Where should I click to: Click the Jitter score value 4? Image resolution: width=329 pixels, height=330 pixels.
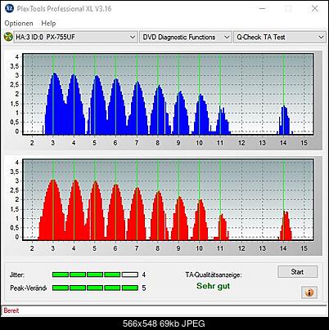click(144, 274)
